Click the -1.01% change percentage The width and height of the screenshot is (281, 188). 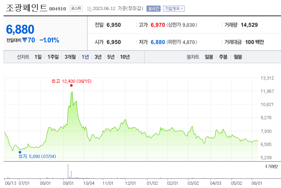(x=49, y=40)
